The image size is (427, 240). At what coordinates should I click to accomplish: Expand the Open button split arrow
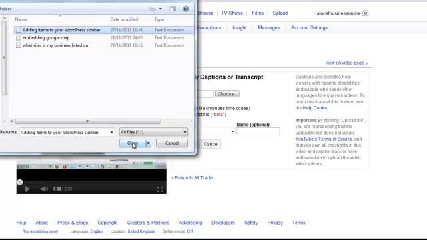[148, 143]
